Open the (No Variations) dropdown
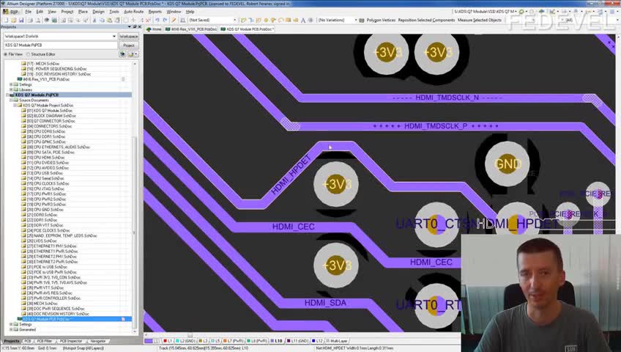Viewport: 621px width, 352px height. pyautogui.click(x=355, y=20)
